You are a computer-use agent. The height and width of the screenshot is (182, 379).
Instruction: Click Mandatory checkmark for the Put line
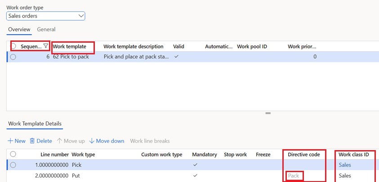tap(195, 176)
